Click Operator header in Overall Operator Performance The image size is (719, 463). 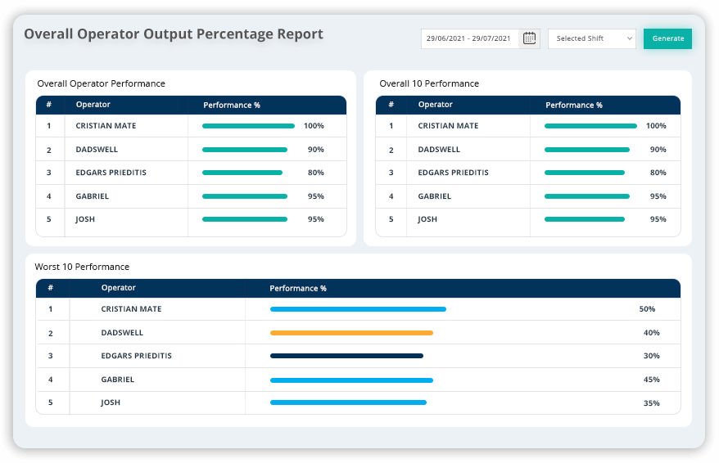pos(93,105)
